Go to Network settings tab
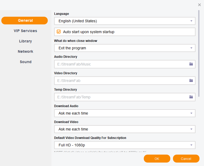Image resolution: width=204 pixels, height=166 pixels. coord(25,51)
